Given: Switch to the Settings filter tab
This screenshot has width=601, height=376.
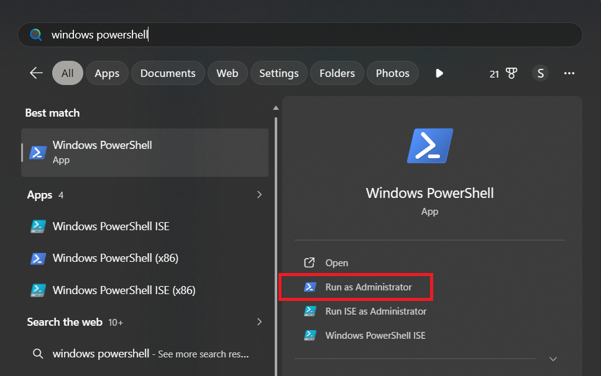Looking at the screenshot, I should click(278, 73).
